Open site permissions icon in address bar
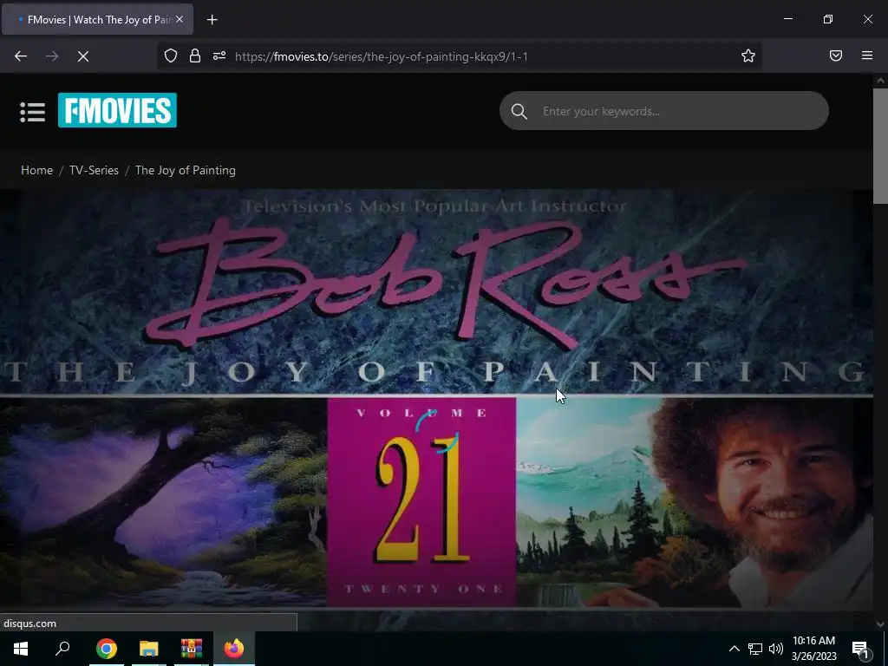The image size is (888, 666). (219, 55)
